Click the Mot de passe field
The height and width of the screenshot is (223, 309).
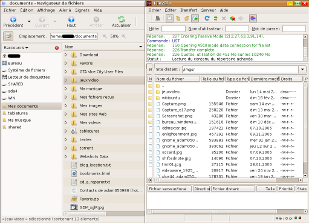click(294, 28)
